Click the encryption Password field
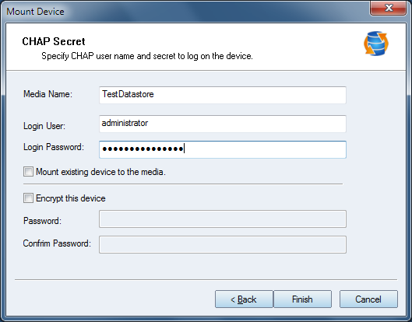This screenshot has width=412, height=322. click(223, 219)
